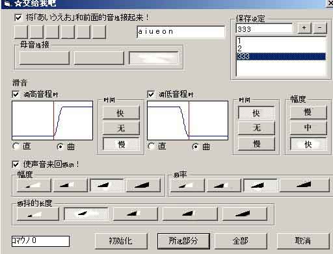Viewport: 333px width, 254px height.
Task: Pick fourth wedge icon in 颤抖的长度 group
Action: [x=190, y=214]
